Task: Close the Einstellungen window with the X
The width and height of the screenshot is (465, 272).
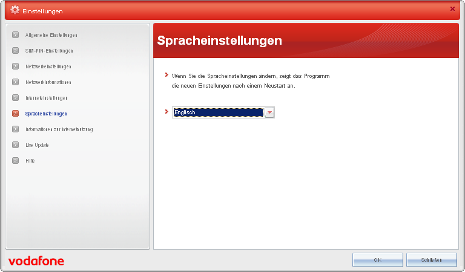Action: (453, 8)
